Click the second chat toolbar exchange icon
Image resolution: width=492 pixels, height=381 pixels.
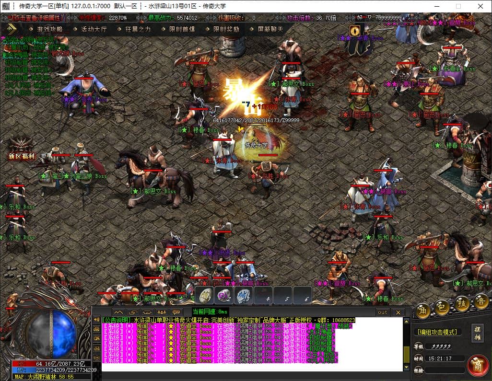coord(133,312)
